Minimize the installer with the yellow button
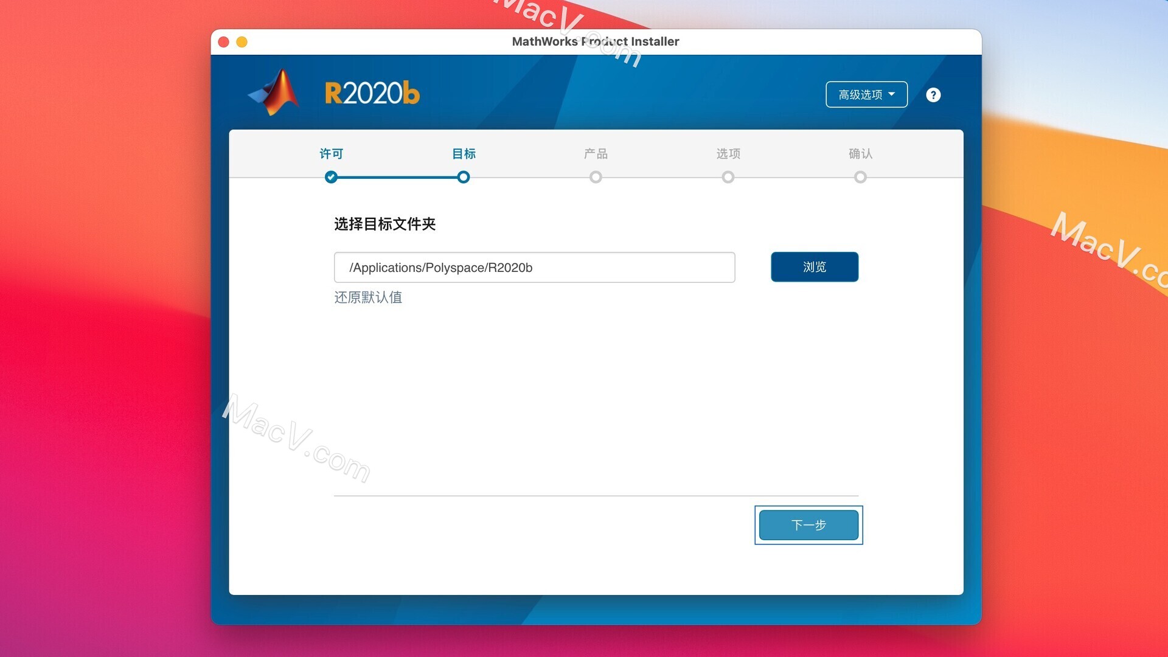The width and height of the screenshot is (1168, 657). point(242,41)
